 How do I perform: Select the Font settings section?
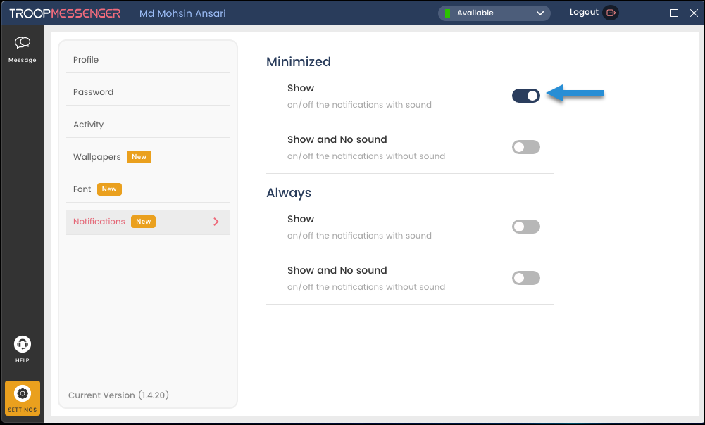pos(82,189)
